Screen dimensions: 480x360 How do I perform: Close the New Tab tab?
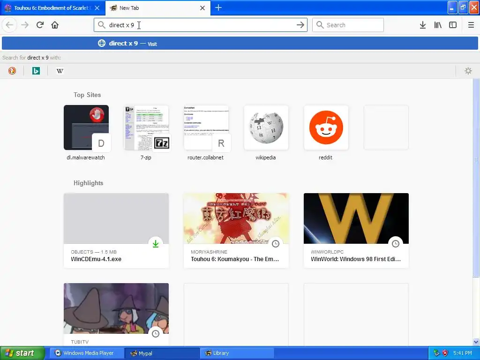tap(202, 8)
